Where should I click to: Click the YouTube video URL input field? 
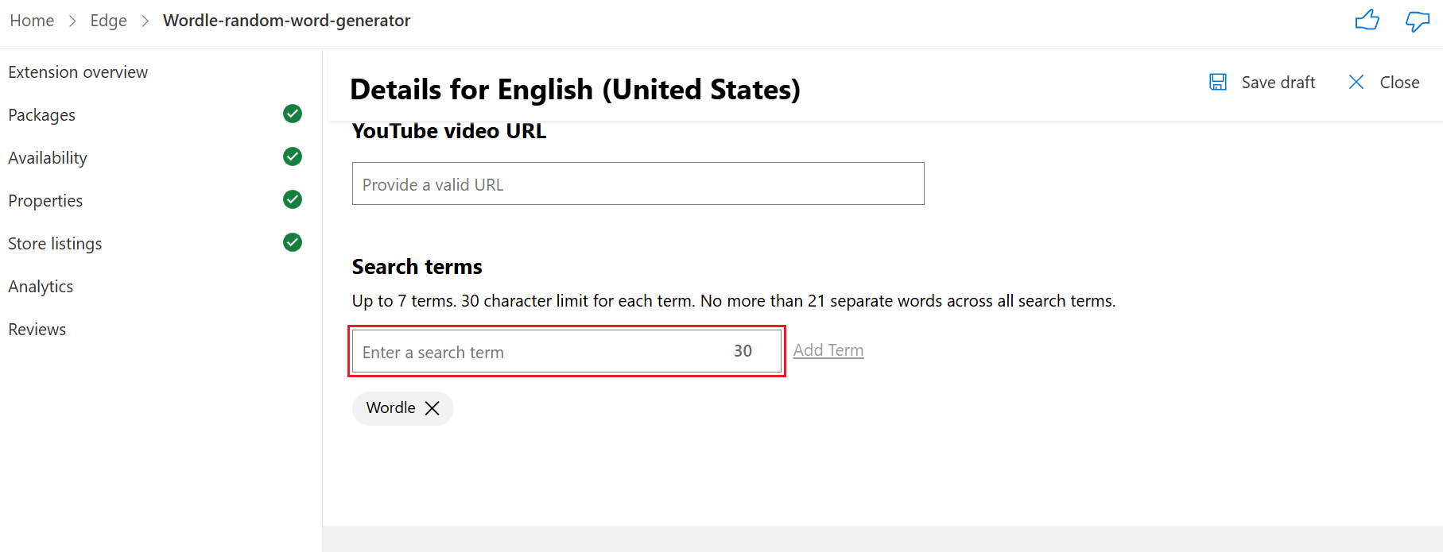click(x=638, y=183)
